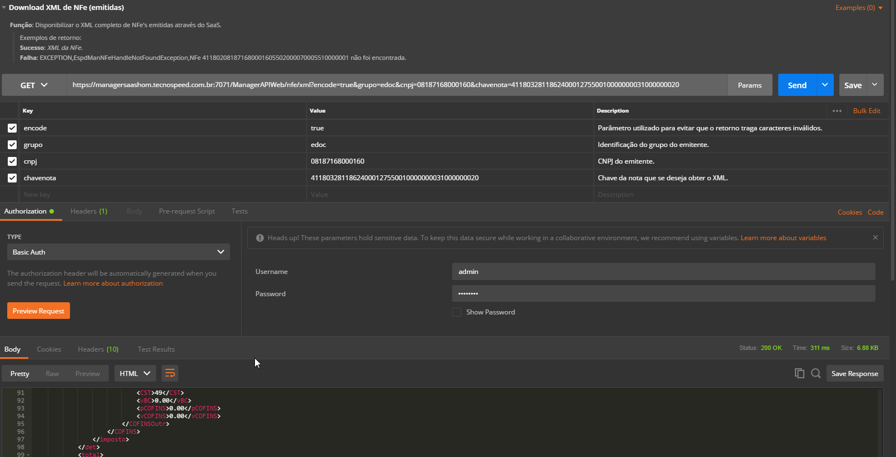Switch to the Pre-request Script tab
The width and height of the screenshot is (896, 457).
tap(187, 211)
